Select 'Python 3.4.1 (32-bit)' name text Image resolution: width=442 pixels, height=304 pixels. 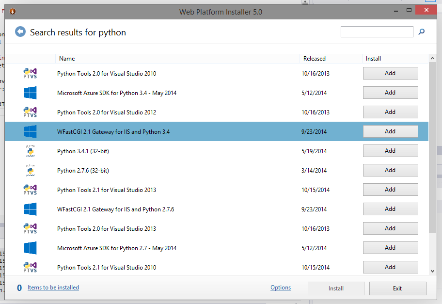(83, 151)
